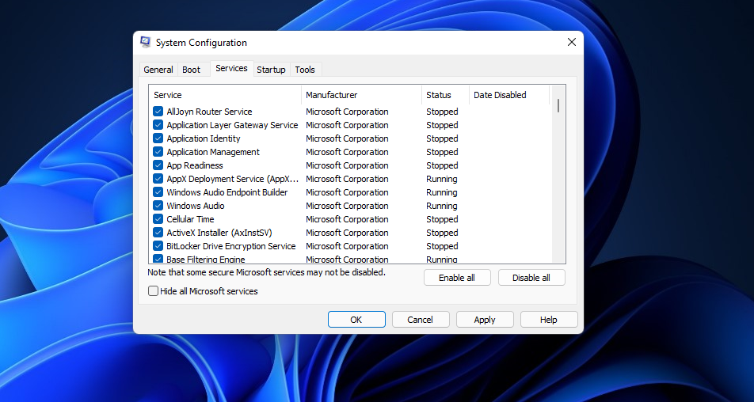754x402 pixels.
Task: Click the Disable all button
Action: pos(531,278)
